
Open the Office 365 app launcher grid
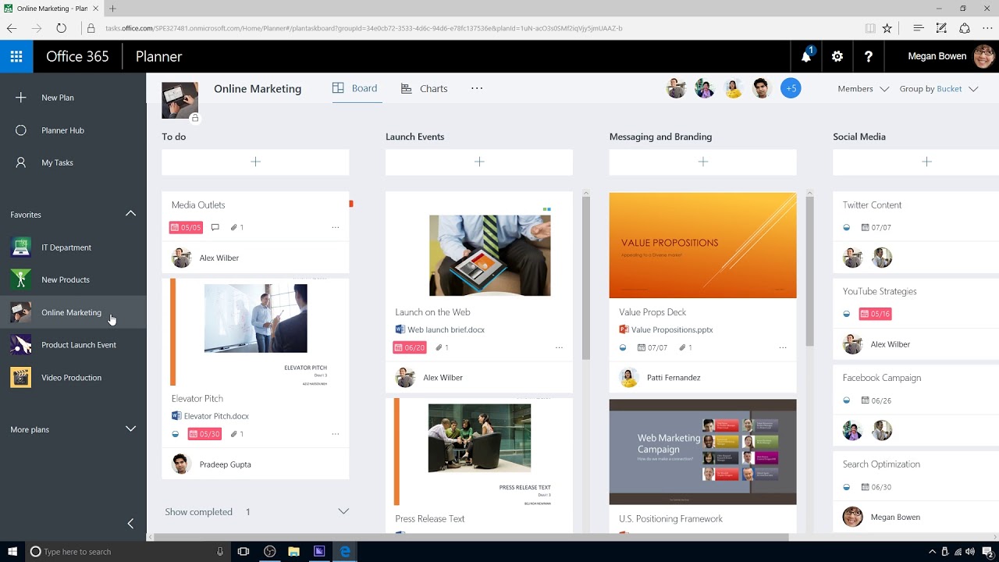tap(16, 56)
